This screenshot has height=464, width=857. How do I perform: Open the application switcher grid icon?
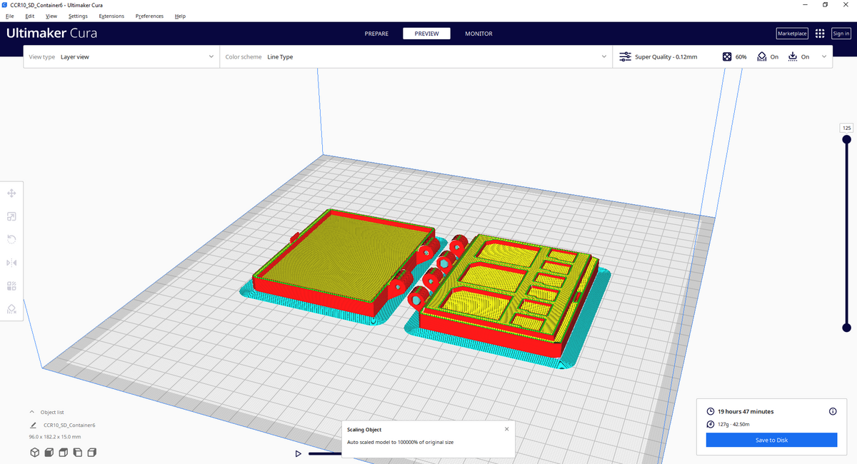[820, 34]
